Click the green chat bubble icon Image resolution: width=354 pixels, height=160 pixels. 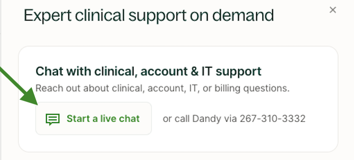(x=53, y=119)
